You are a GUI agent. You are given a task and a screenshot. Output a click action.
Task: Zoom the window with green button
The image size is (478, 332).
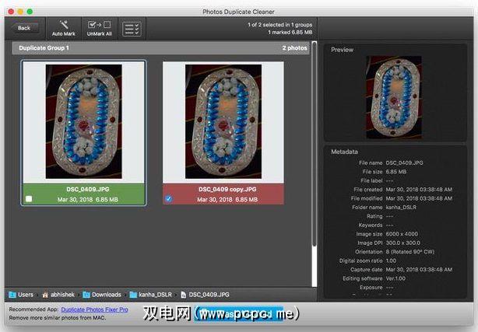click(x=30, y=12)
